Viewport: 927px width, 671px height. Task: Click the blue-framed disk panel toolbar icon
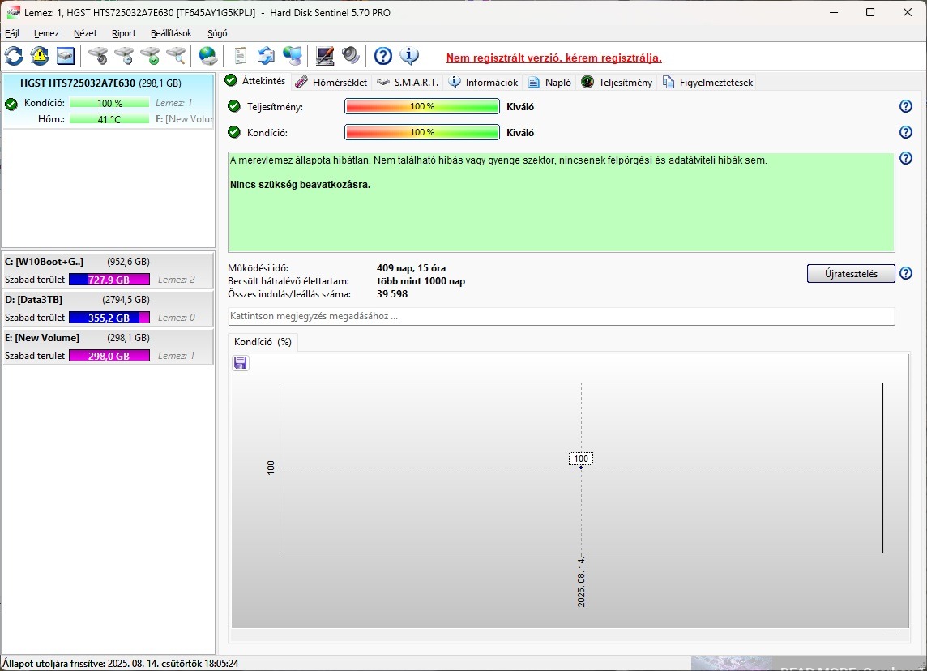click(66, 56)
